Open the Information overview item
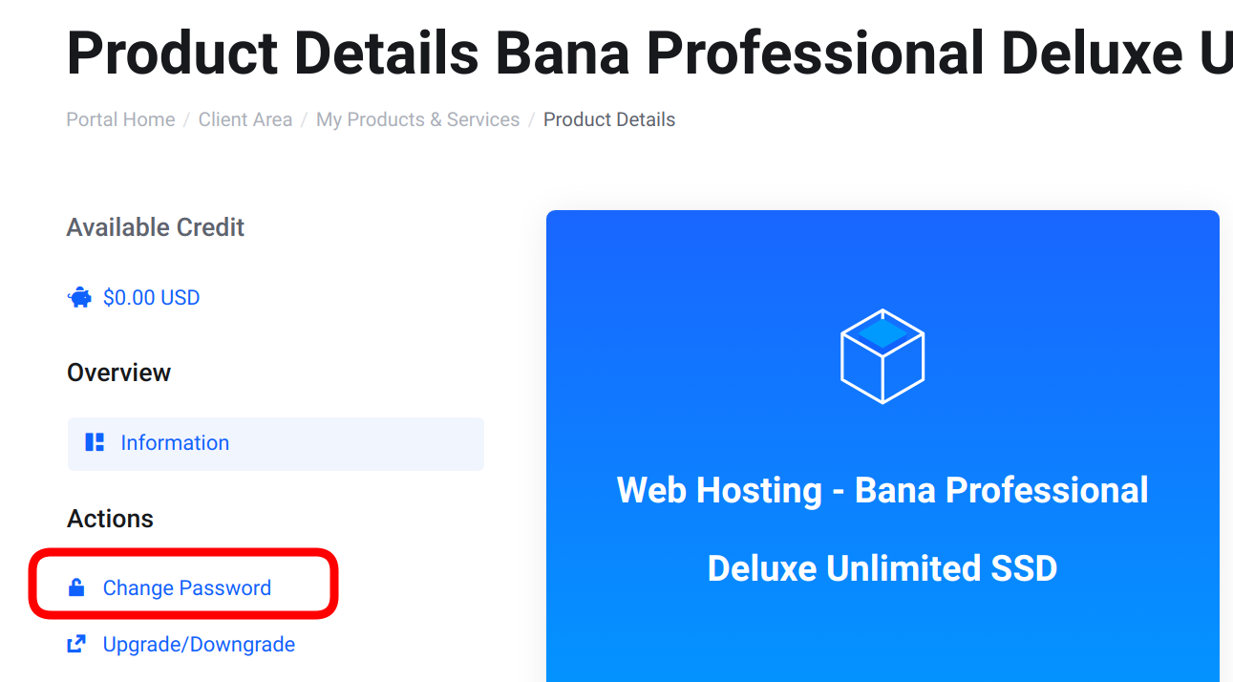The width and height of the screenshot is (1233, 682). [x=276, y=443]
